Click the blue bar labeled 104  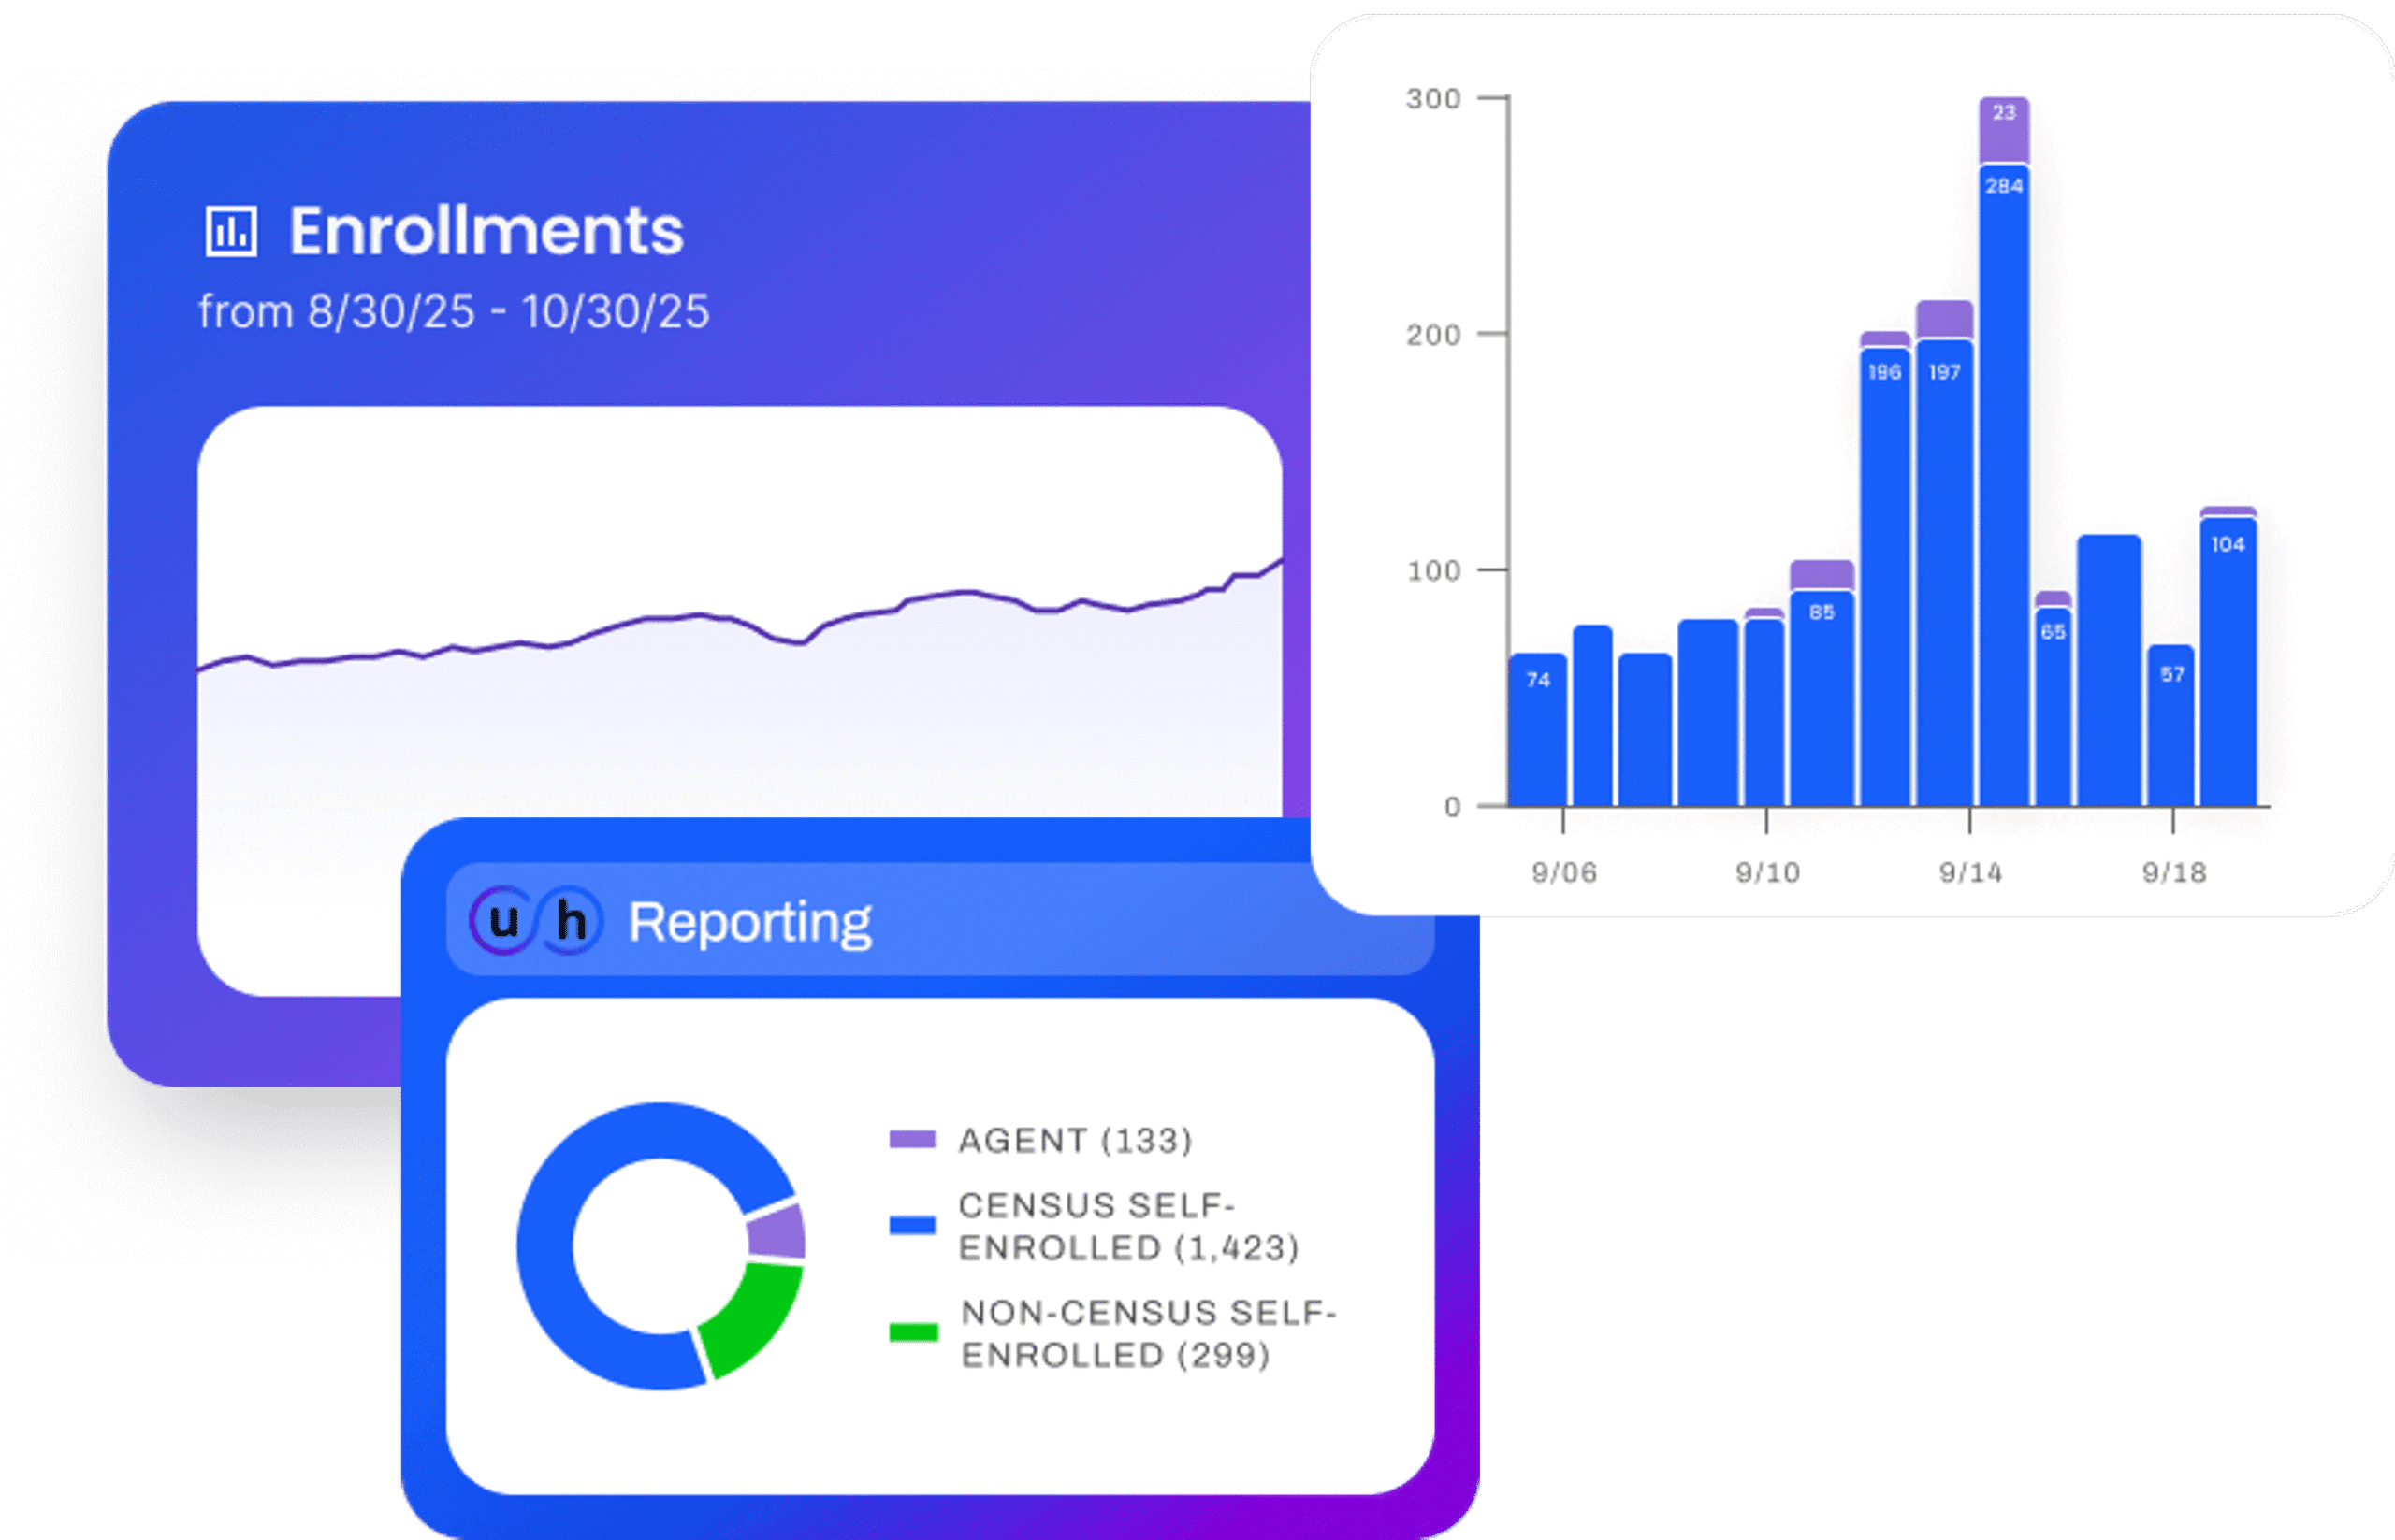click(x=2228, y=661)
